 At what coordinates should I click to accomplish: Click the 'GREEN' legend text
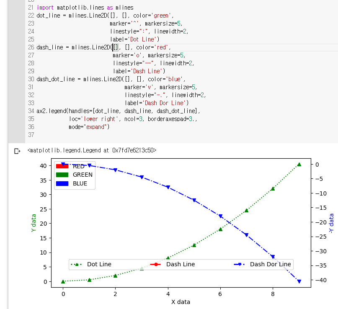click(x=83, y=175)
